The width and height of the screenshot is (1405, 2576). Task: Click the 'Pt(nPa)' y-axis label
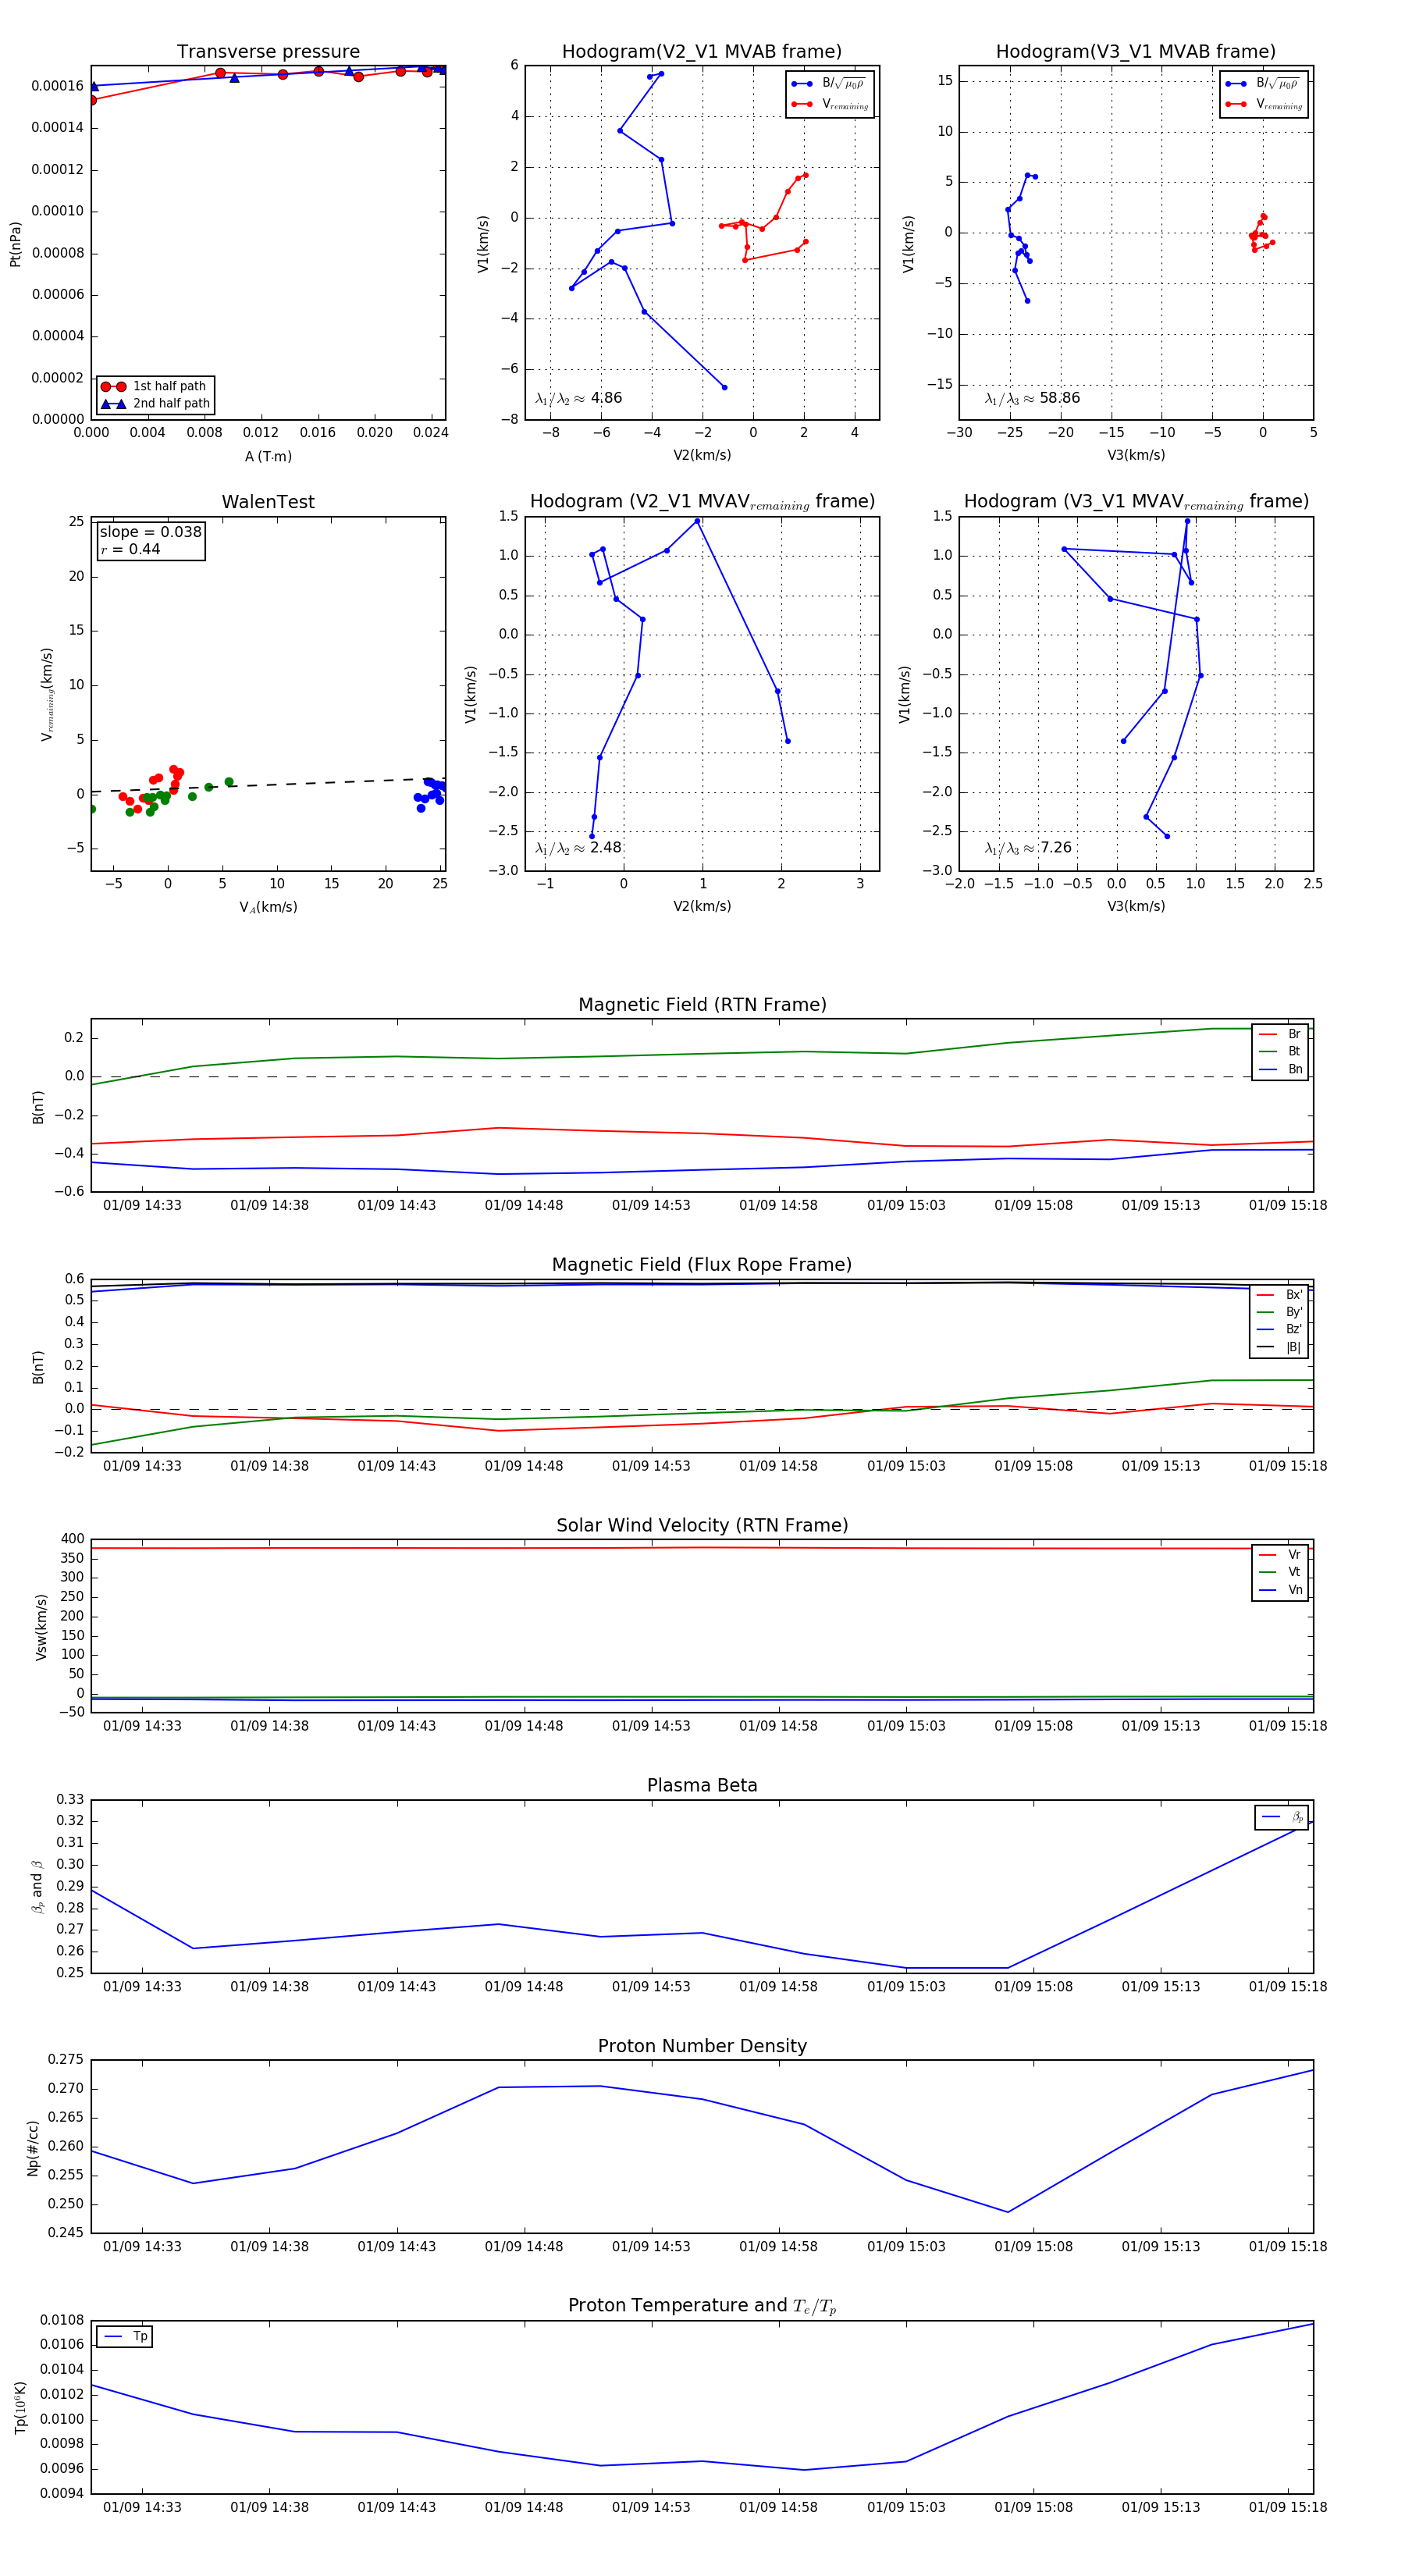pyautogui.click(x=15, y=244)
